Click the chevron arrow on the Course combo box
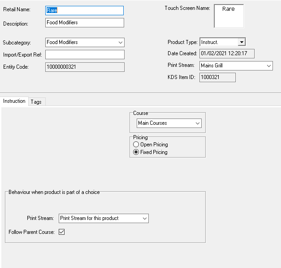The height and width of the screenshot is (268, 281). coord(198,123)
